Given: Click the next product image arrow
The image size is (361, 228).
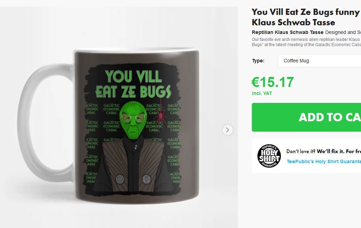Looking at the screenshot, I should (x=228, y=130).
